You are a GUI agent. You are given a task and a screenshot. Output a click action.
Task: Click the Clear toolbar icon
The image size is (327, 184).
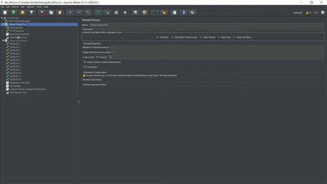(x=135, y=12)
